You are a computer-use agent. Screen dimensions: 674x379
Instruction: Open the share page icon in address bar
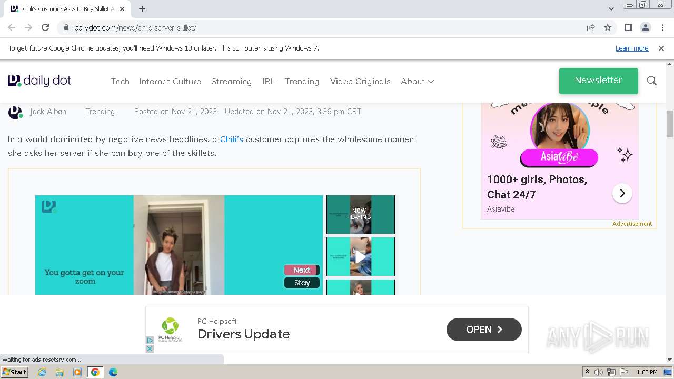(591, 27)
